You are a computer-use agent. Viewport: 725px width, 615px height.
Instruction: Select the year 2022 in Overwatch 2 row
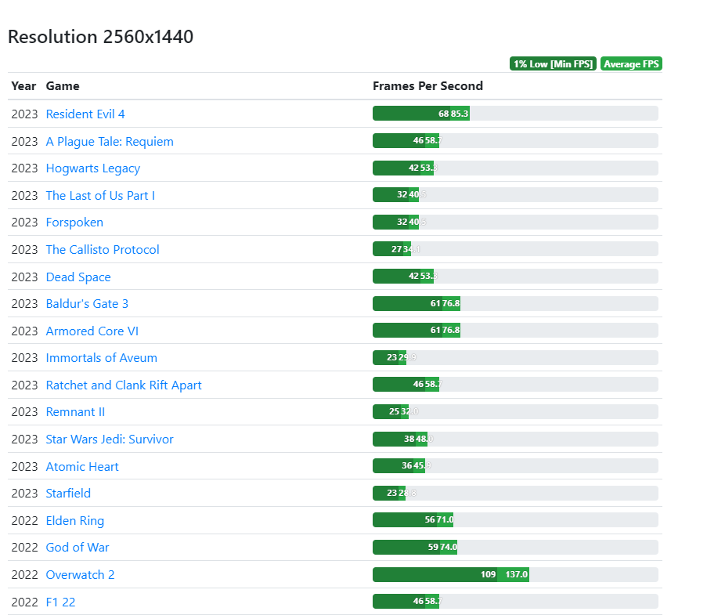(x=24, y=575)
